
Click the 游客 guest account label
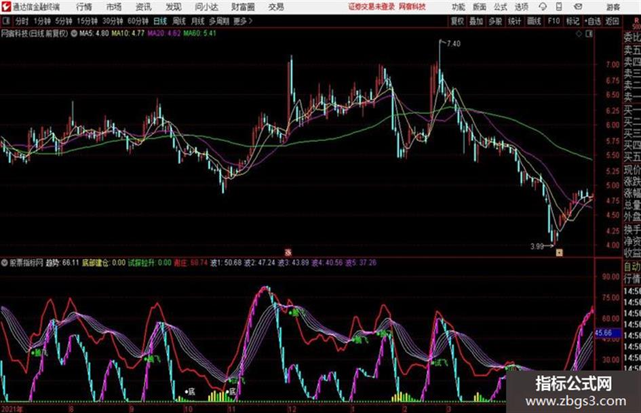[x=613, y=7]
